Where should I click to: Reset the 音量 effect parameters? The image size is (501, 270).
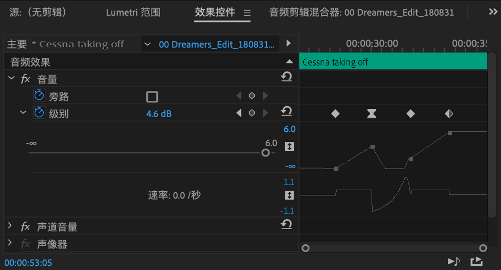[x=286, y=77]
